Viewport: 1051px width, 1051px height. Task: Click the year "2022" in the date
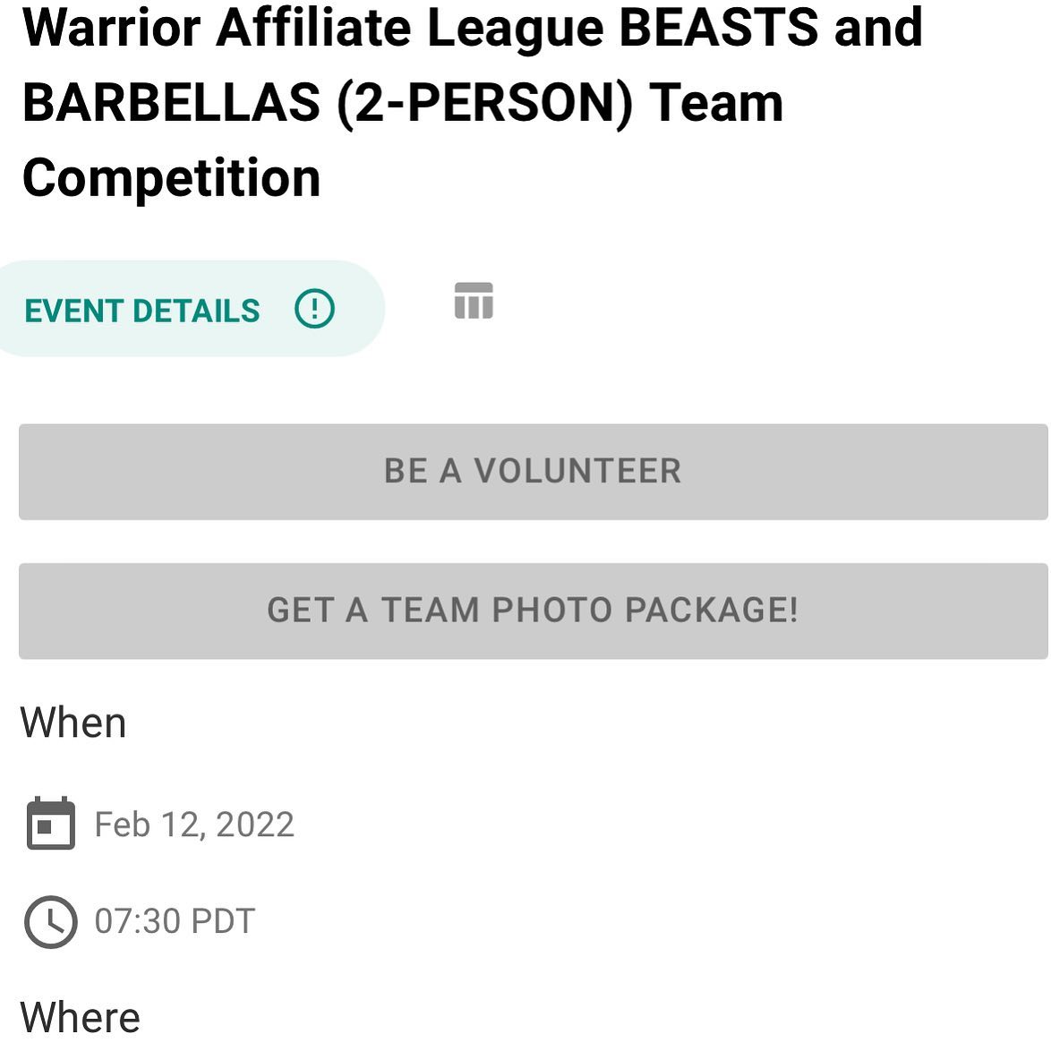coord(254,825)
